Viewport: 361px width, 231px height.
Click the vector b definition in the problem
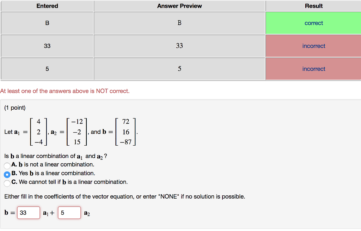tap(126, 132)
